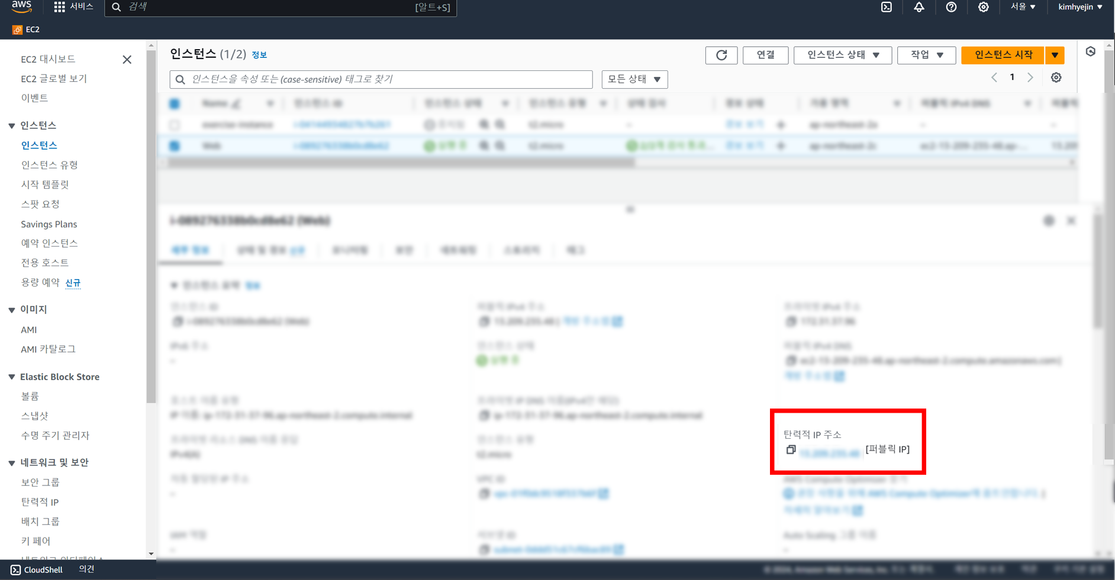
Task: Close the EC2 navigation sidebar
Action: (x=127, y=60)
